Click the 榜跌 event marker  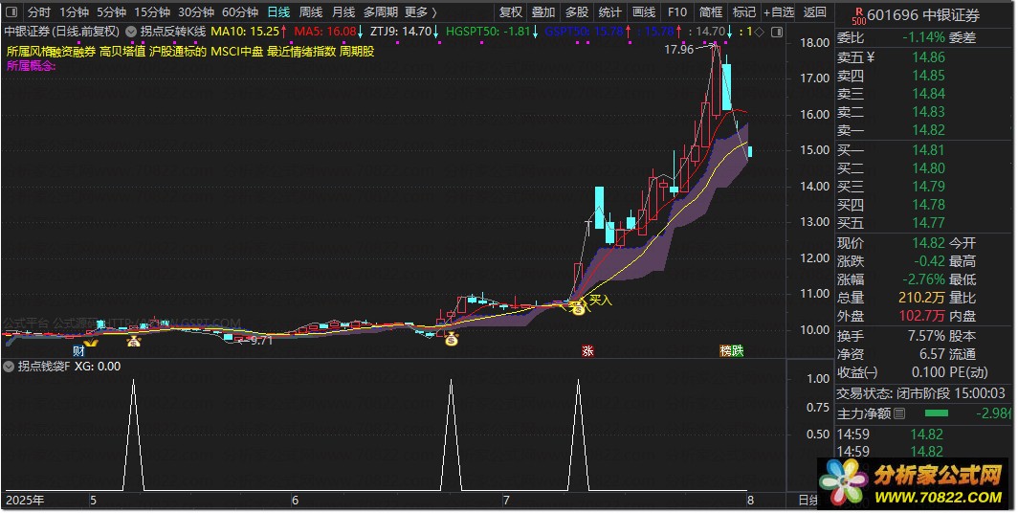coord(732,351)
